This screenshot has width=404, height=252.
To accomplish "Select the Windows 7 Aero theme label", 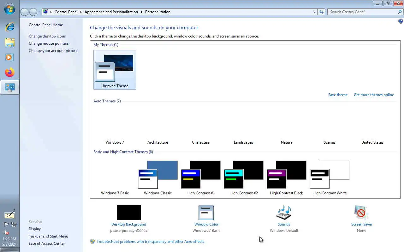I will pyautogui.click(x=115, y=142).
